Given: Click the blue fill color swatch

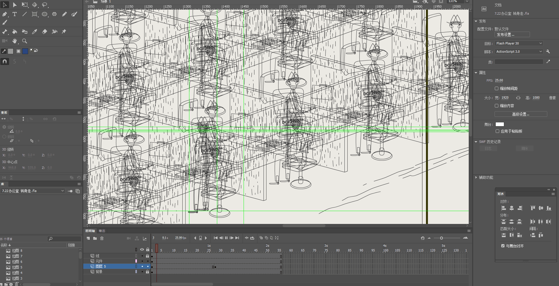Looking at the screenshot, I should tap(25, 51).
